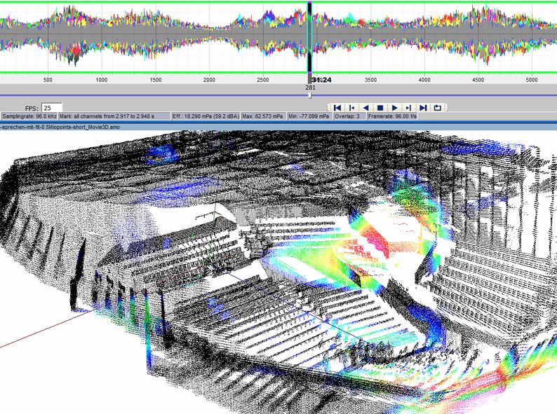The image size is (557, 414).
Task: Toggle loop playback button
Action: point(438,108)
